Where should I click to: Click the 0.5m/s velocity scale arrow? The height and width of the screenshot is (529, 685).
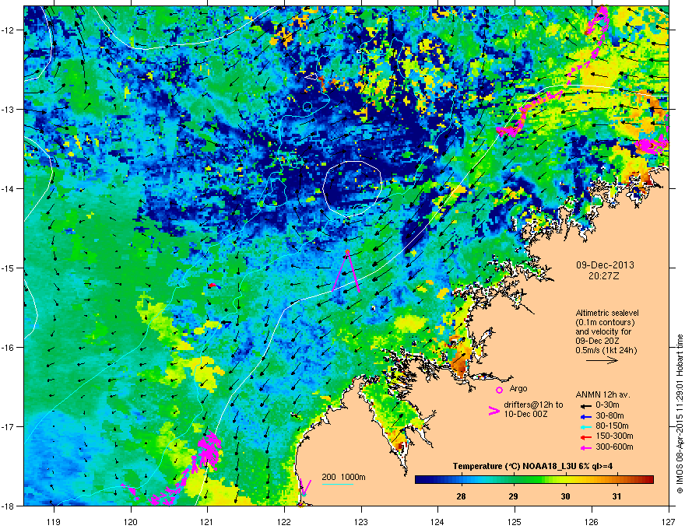pos(602,360)
